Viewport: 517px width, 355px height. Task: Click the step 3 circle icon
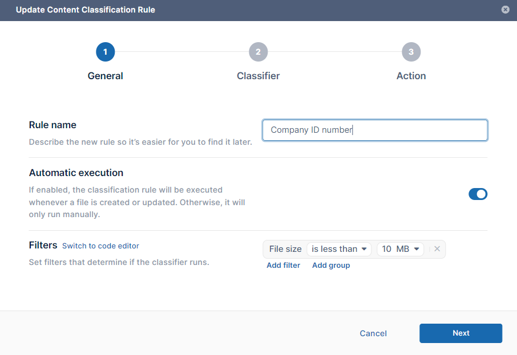(411, 52)
